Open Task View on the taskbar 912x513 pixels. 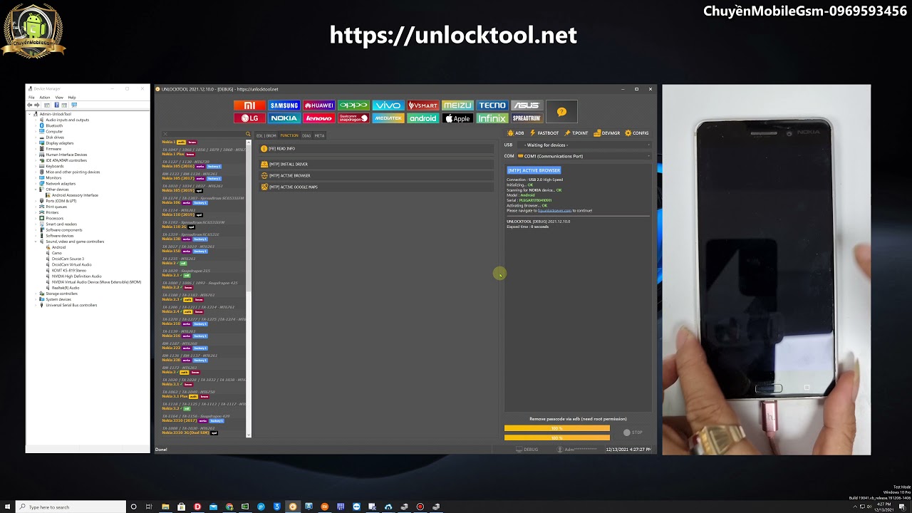149,507
